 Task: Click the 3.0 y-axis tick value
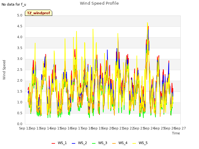point(20,59)
